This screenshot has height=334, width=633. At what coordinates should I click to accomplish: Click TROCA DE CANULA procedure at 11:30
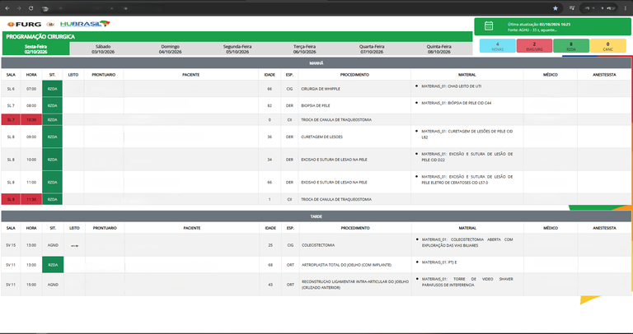coord(336,199)
